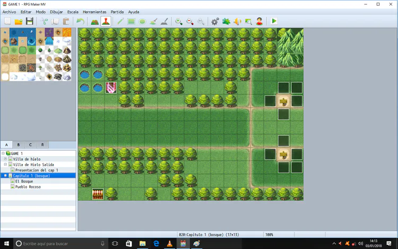This screenshot has width=398, height=249.
Task: Open a project with the folder icon
Action: [19, 21]
